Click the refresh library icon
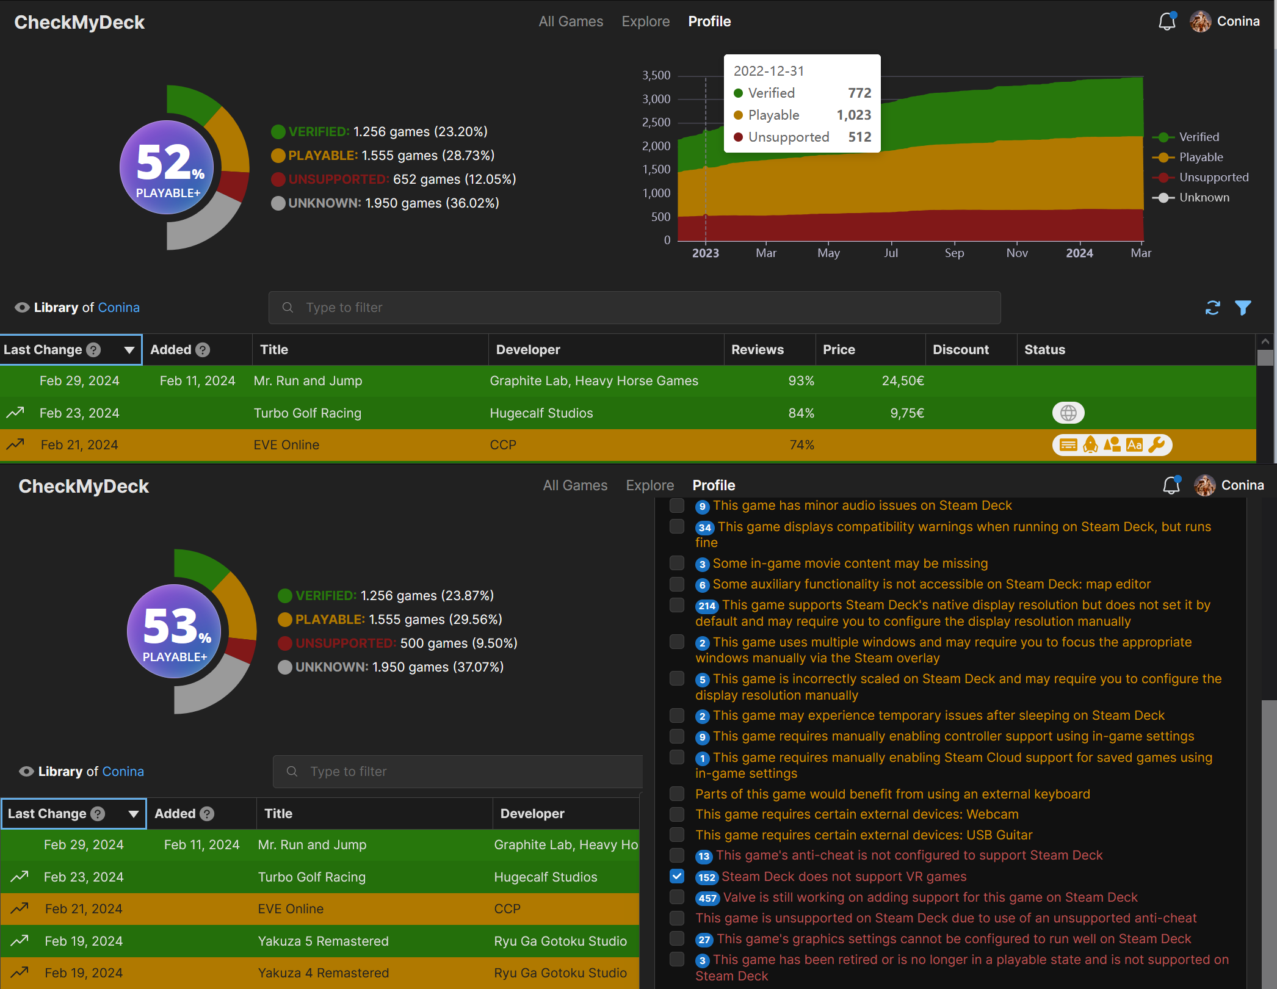Image resolution: width=1277 pixels, height=989 pixels. [x=1212, y=308]
